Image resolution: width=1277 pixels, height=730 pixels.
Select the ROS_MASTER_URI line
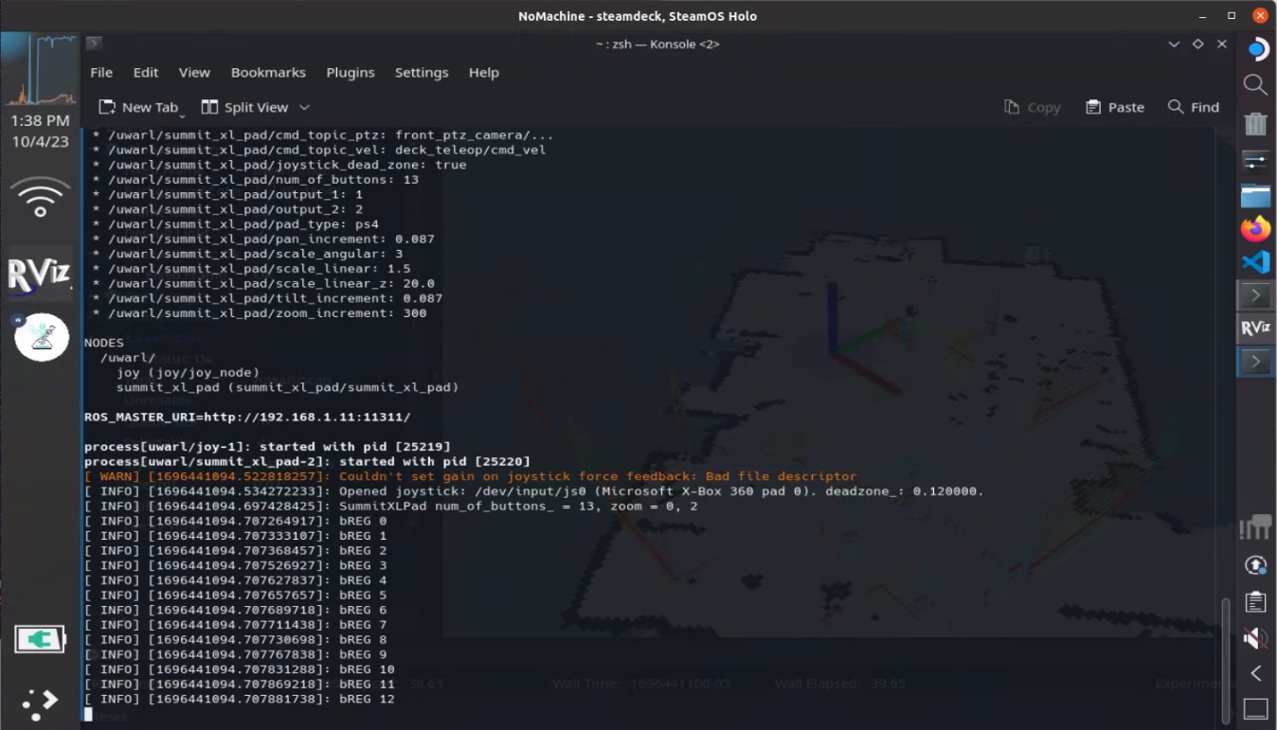pos(247,417)
